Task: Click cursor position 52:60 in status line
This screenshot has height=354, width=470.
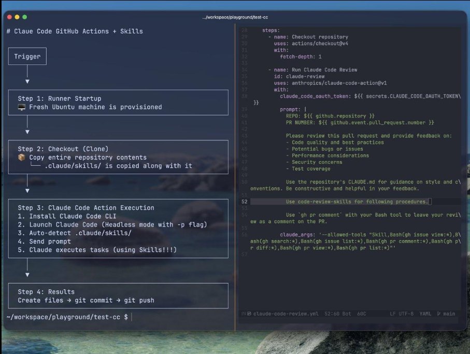Action: [x=332, y=314]
